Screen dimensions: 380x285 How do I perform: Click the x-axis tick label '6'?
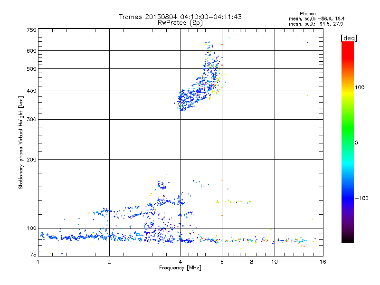(222, 262)
